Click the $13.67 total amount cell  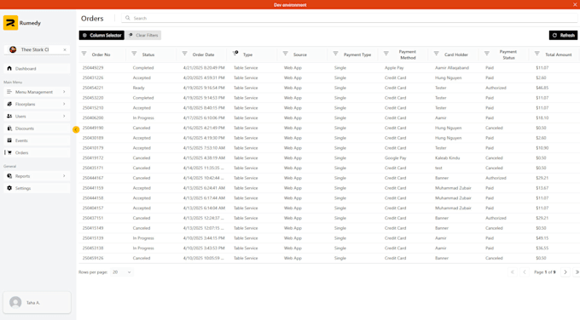542,188
